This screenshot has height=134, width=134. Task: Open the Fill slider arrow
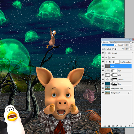[x=131, y=49]
